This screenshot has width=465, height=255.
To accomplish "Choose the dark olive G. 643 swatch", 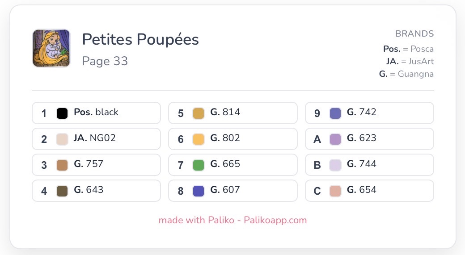I will pyautogui.click(x=62, y=191).
